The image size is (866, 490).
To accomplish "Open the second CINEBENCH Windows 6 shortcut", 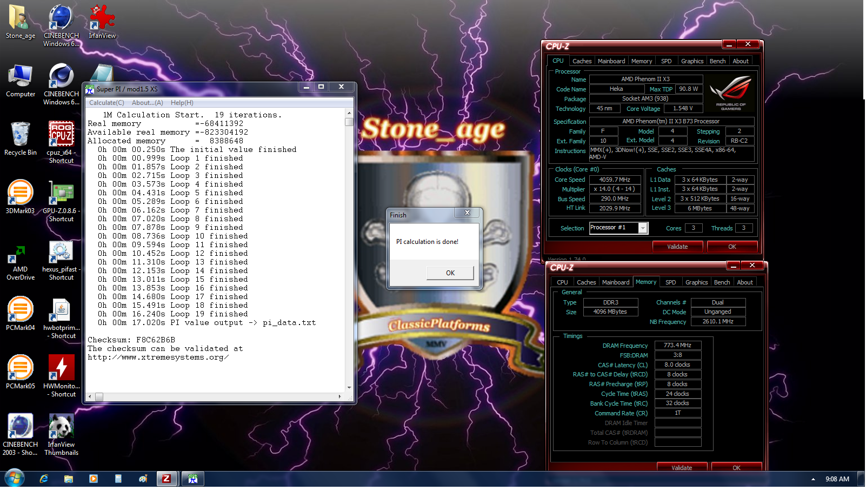I will (x=61, y=84).
